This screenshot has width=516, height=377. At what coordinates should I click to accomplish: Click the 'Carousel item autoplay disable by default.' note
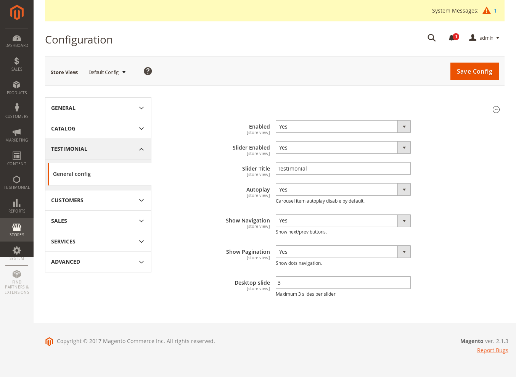pos(320,201)
